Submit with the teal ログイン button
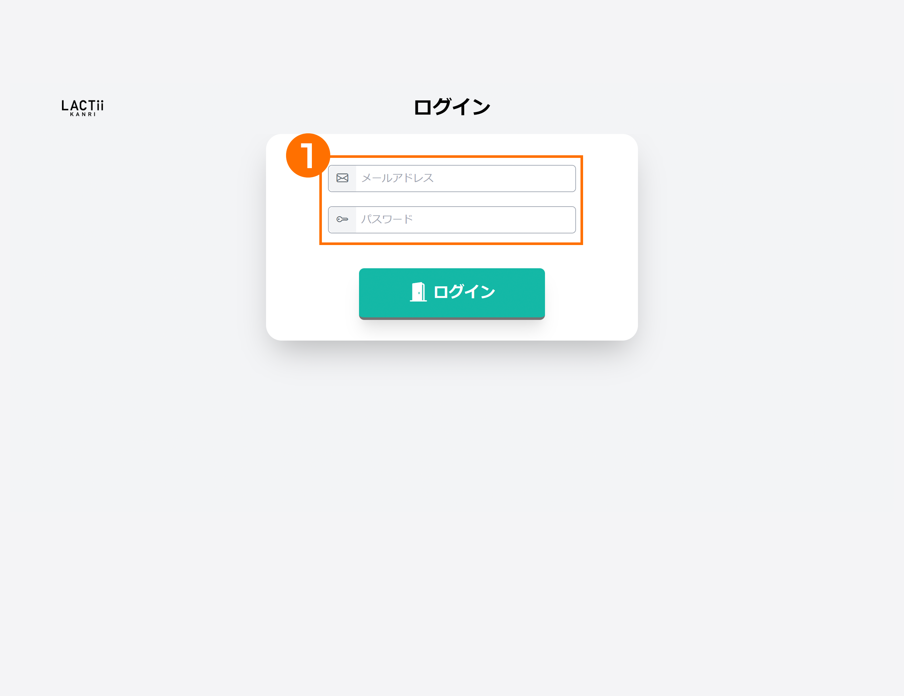 (x=452, y=294)
